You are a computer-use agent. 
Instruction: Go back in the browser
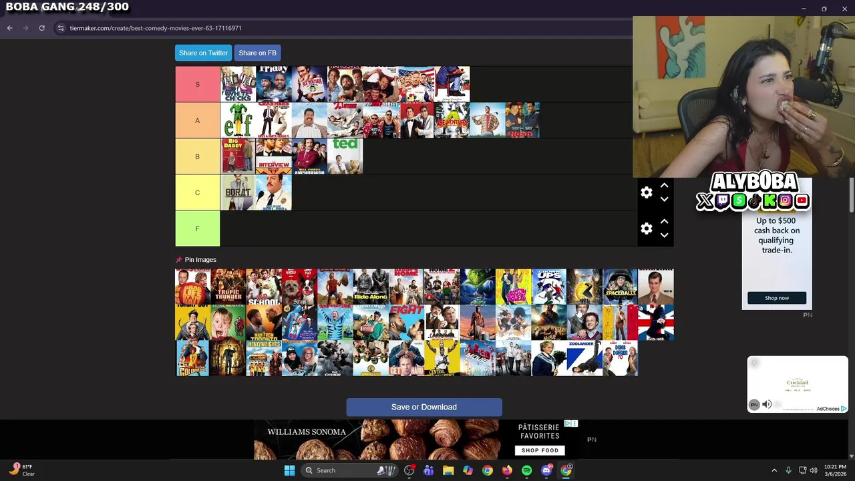tap(9, 28)
